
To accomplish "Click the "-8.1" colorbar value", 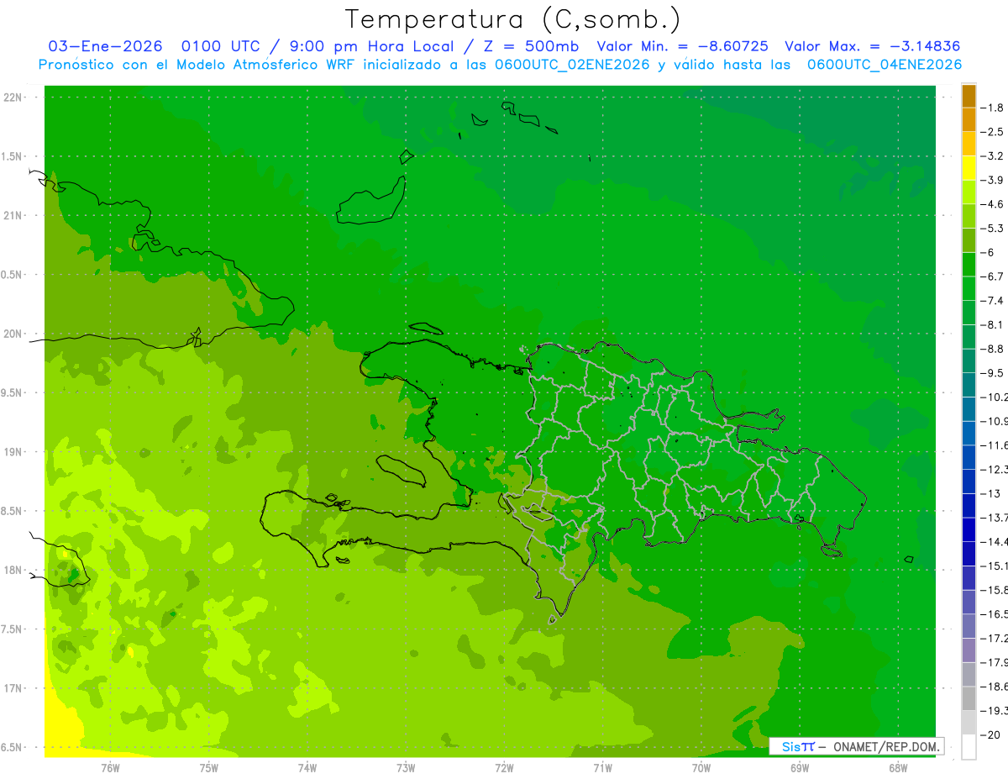I will (x=993, y=325).
